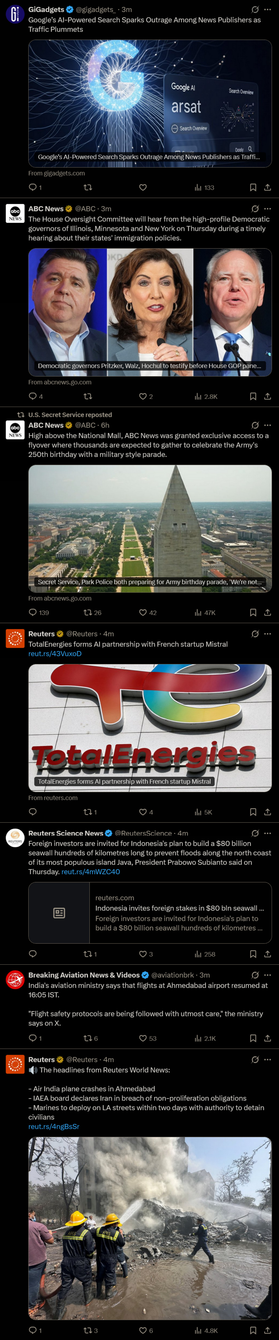Visit the Reuters Science News profile name
This screenshot has width=279, height=1340.
[x=66, y=833]
